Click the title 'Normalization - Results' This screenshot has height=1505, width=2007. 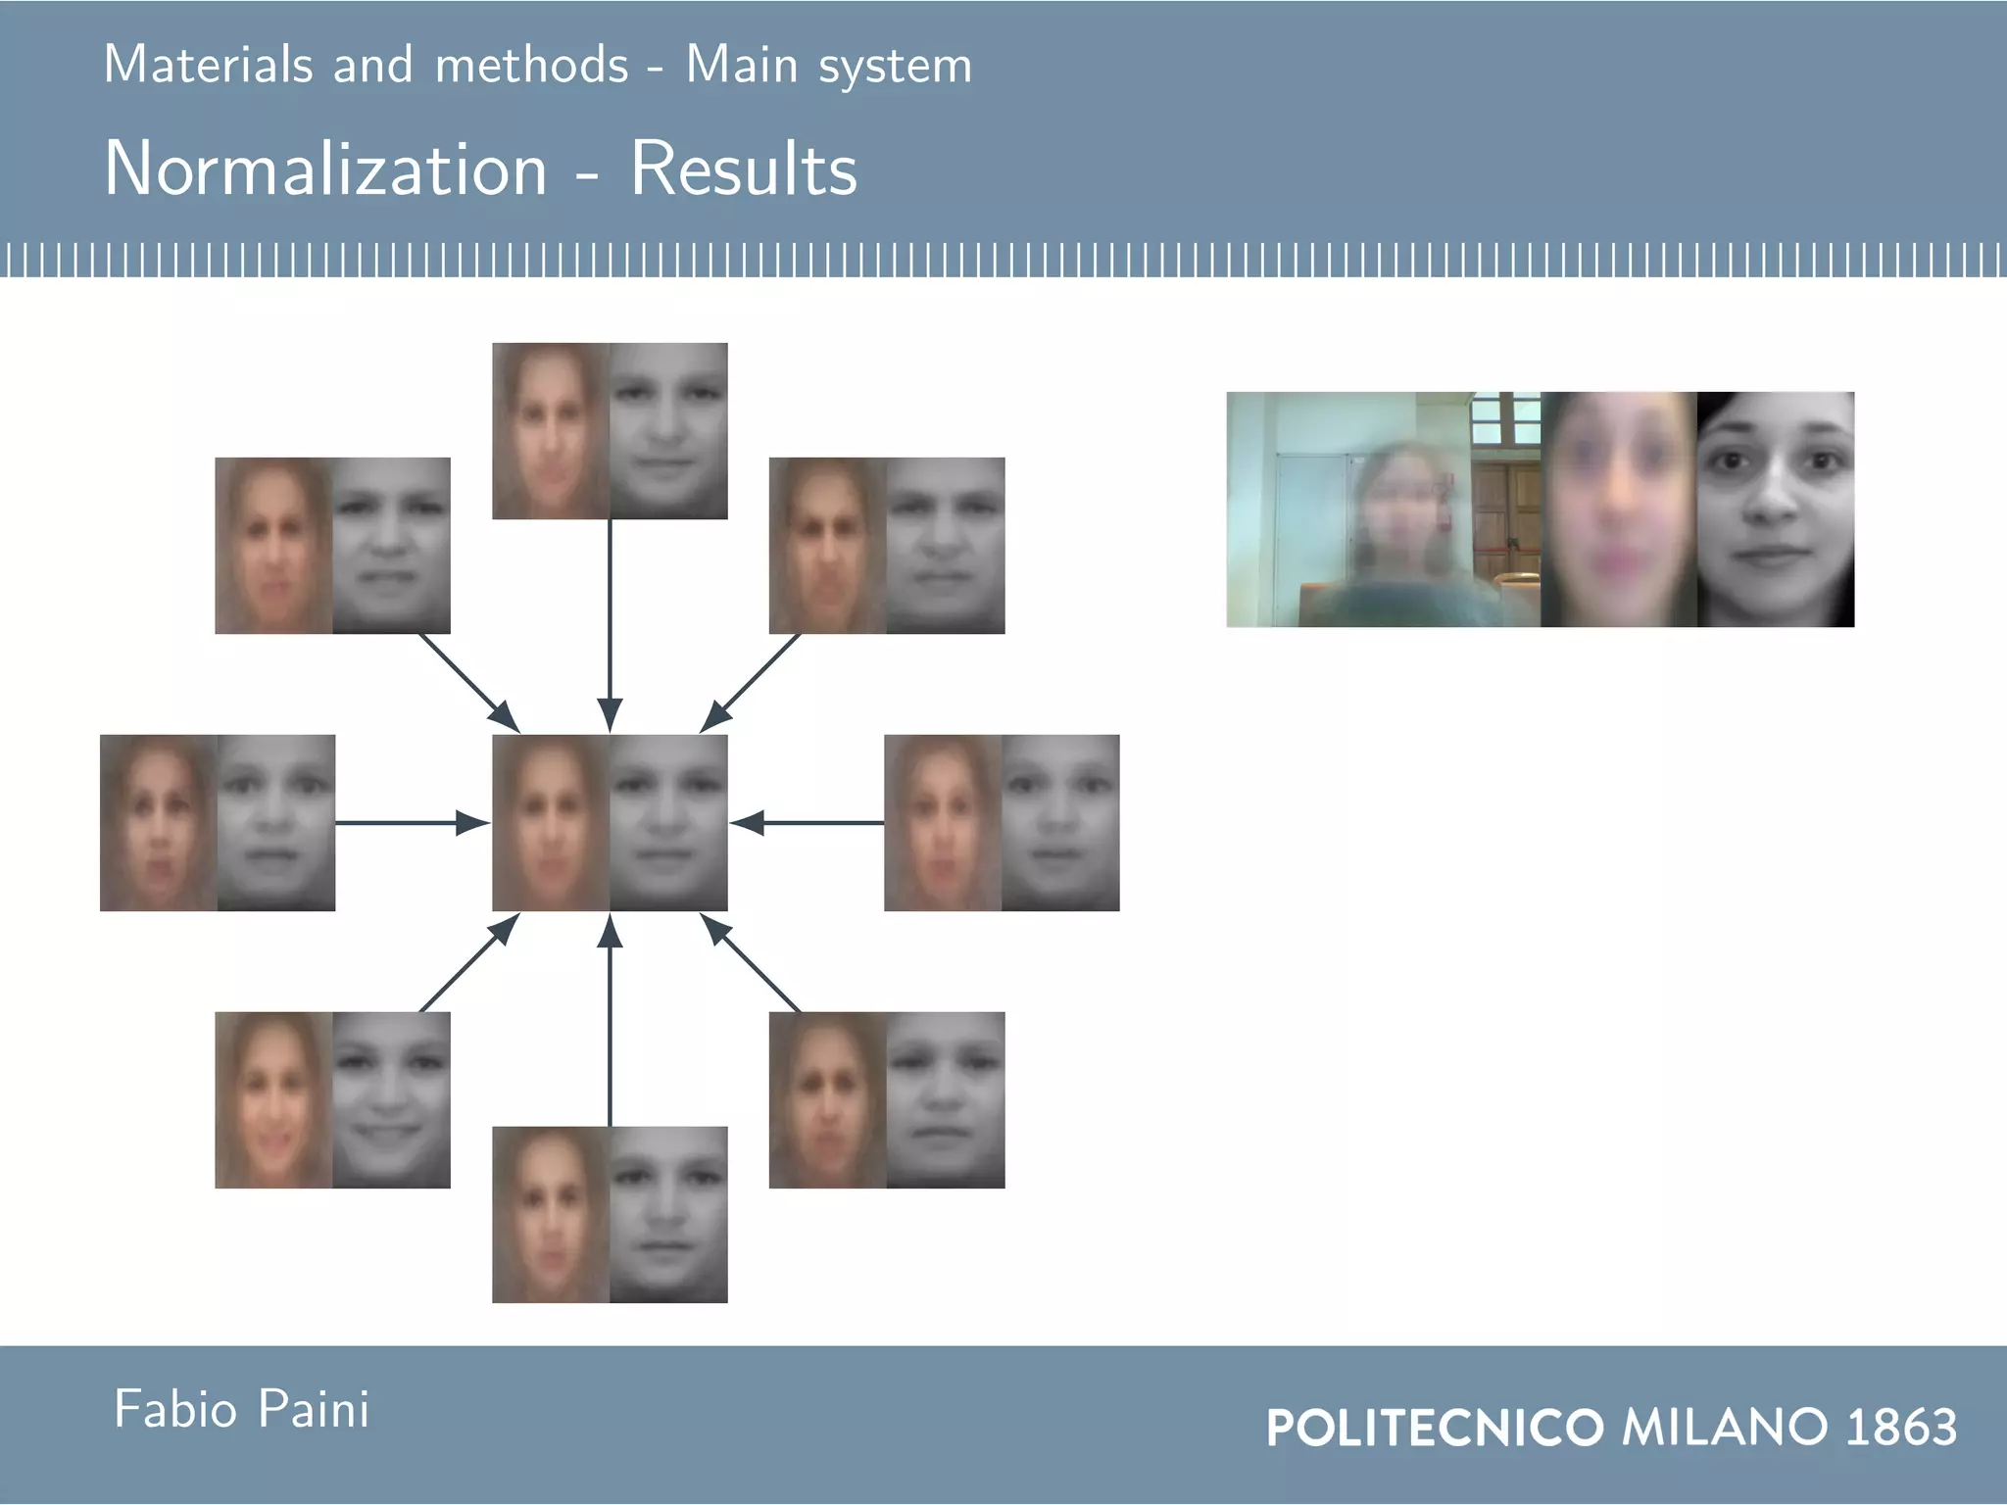pos(481,169)
